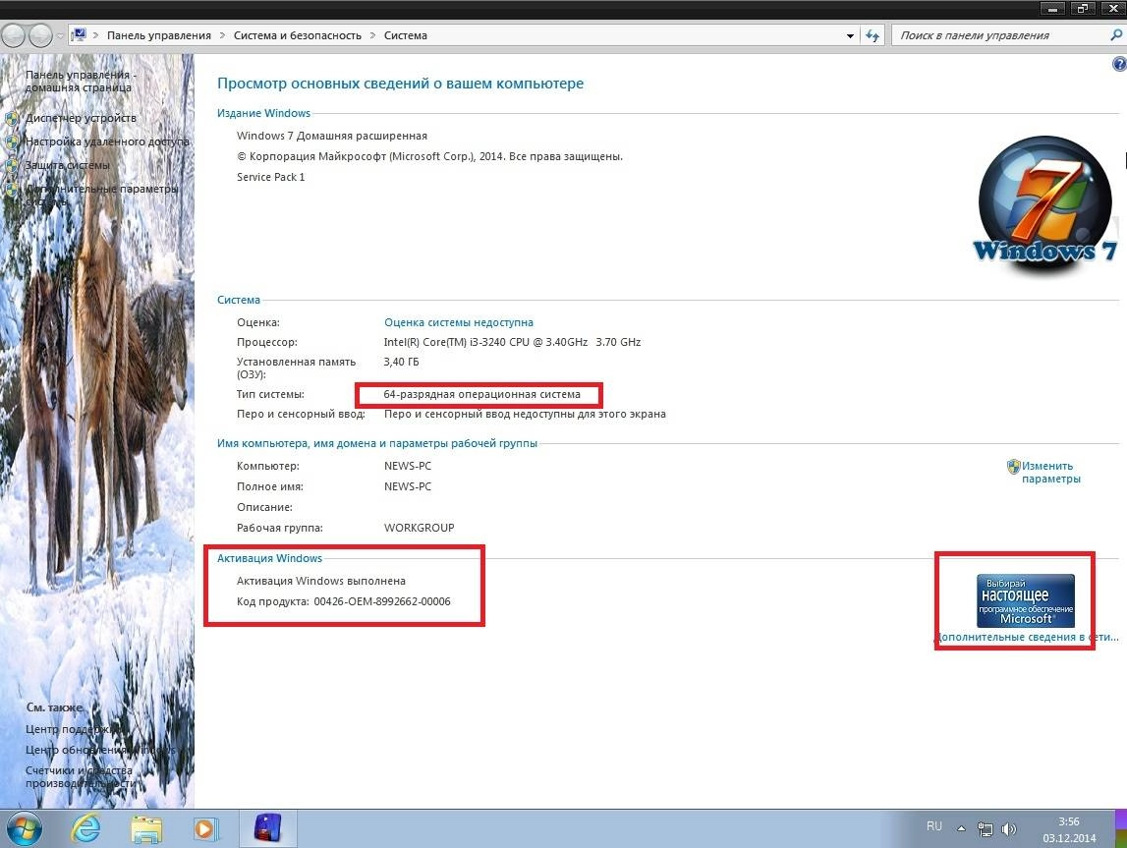This screenshot has height=848, width=1127.
Task: Click shield icon beside Защита системы
Action: (x=12, y=166)
